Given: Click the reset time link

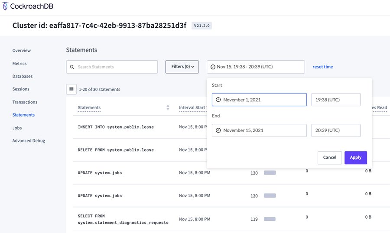Looking at the screenshot, I should coord(323,67).
